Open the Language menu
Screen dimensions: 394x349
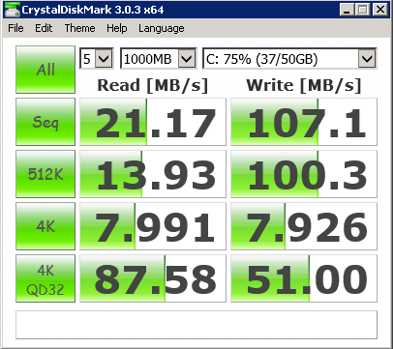click(162, 28)
